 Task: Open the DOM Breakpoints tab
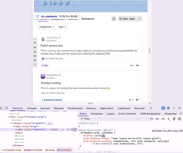click(150, 114)
